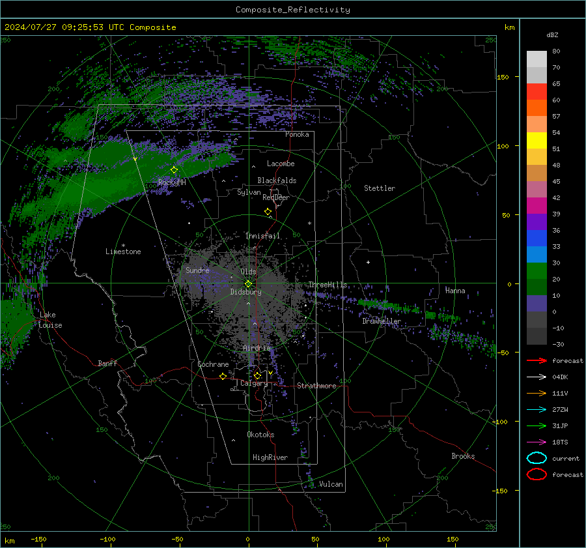Image resolution: width=586 pixels, height=548 pixels.
Task: Click the Cochrane label
Action: [213, 364]
